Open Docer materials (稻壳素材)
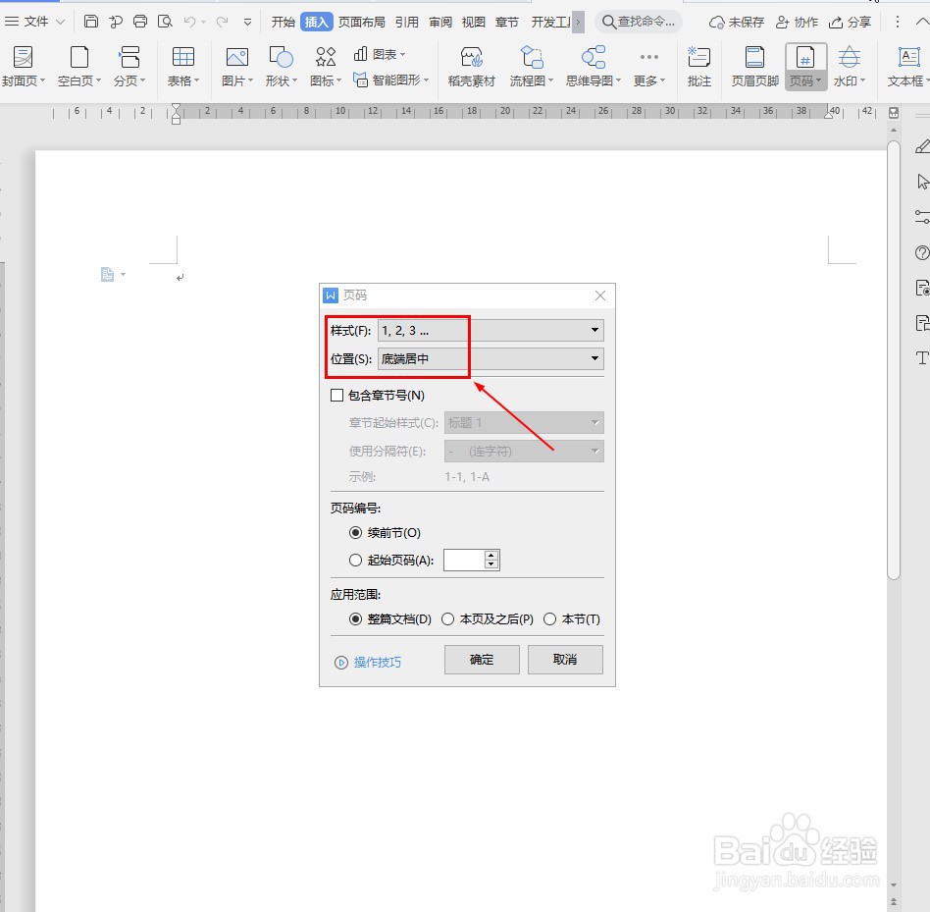This screenshot has height=912, width=930. tap(471, 67)
